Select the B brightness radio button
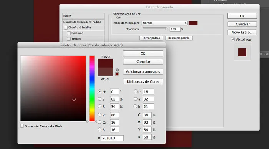 pos(100,106)
